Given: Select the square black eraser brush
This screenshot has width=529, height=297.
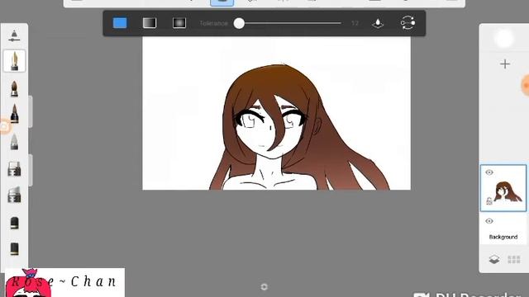Looking at the screenshot, I should click(x=14, y=249).
